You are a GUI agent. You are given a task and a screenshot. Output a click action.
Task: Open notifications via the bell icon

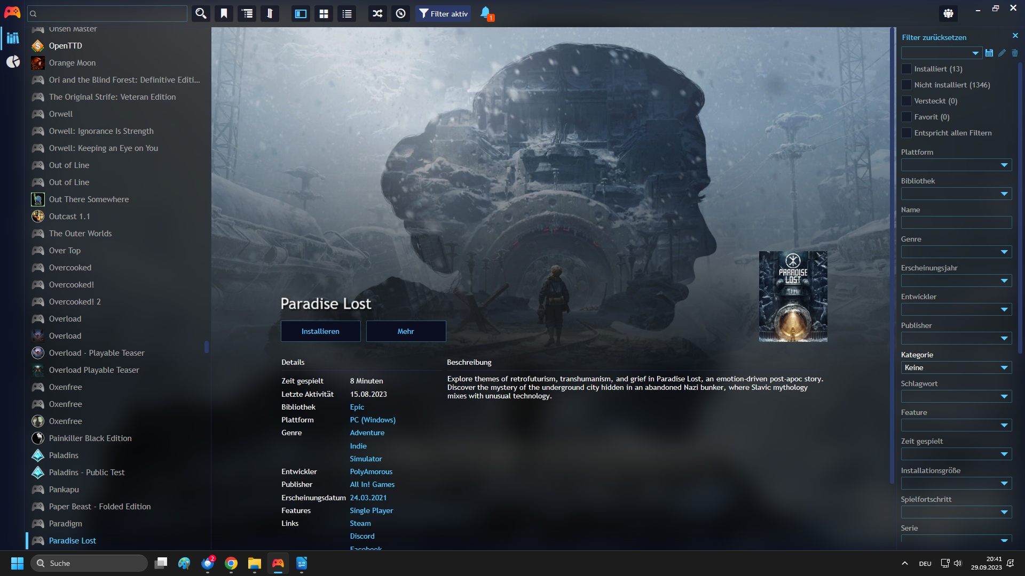coord(486,13)
